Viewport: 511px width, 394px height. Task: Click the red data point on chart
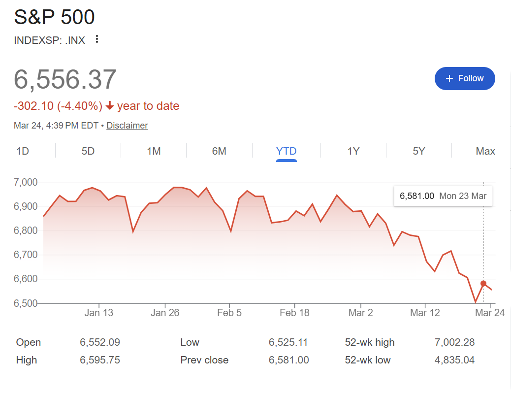point(483,284)
